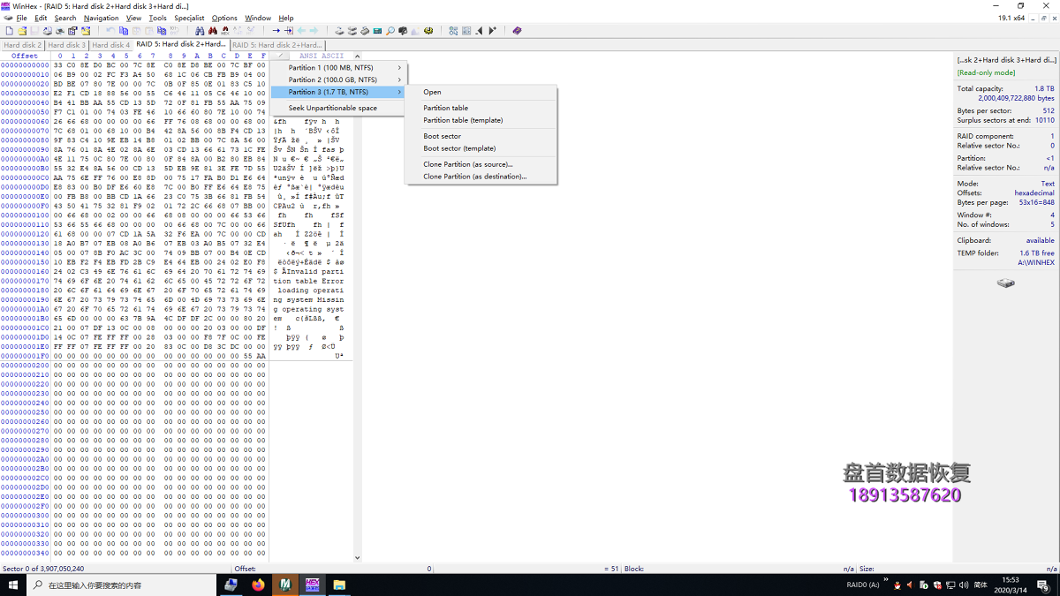Click the Offset column header

click(x=25, y=56)
